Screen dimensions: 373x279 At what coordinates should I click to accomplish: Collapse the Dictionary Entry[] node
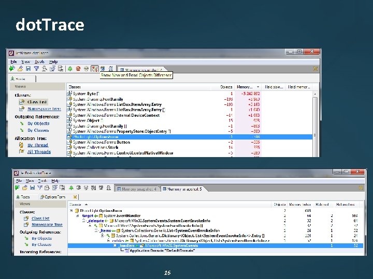pyautogui.click(x=102, y=236)
